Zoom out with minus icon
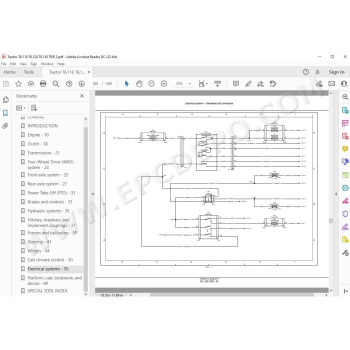Viewport: 350px width, 350px height. [151, 83]
